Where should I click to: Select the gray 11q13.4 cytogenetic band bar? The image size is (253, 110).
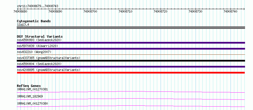point(131,28)
